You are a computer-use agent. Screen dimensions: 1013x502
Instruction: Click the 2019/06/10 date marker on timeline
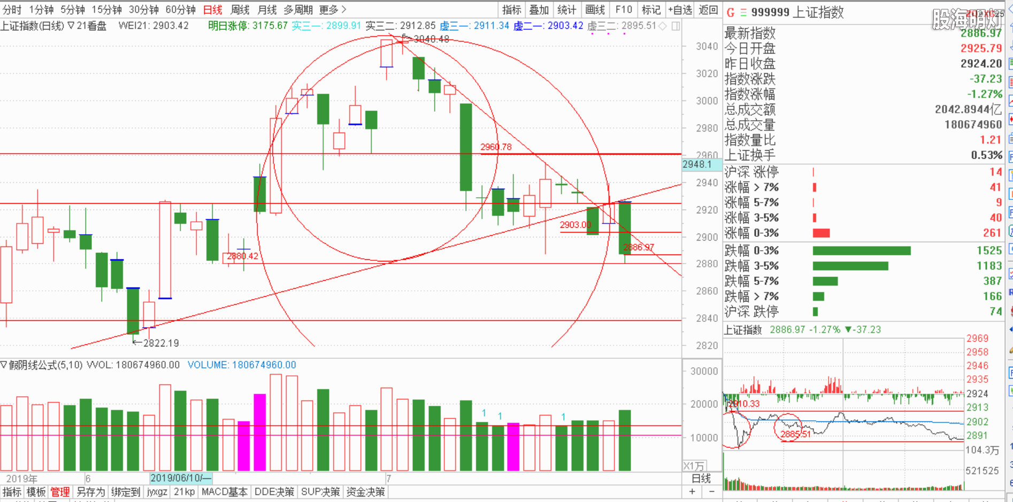[181, 478]
